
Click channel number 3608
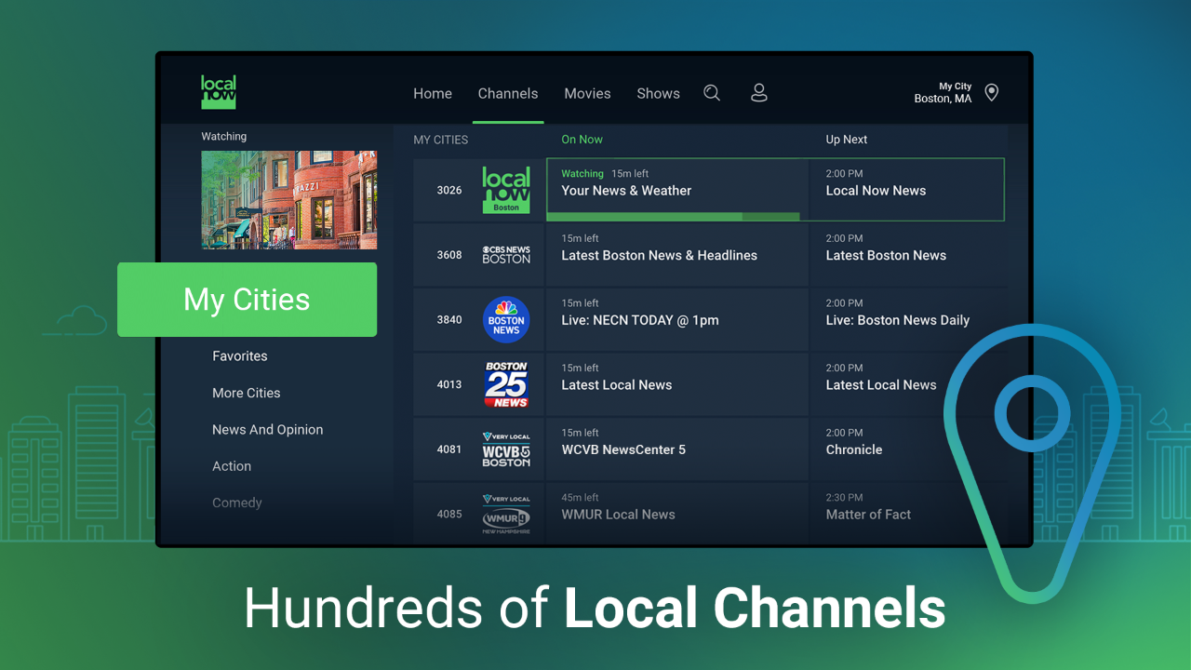click(449, 255)
